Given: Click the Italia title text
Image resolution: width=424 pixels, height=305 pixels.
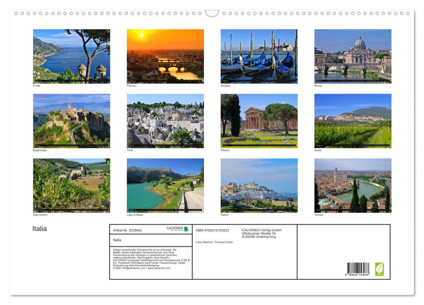Looking at the screenshot, I should coord(39,228).
